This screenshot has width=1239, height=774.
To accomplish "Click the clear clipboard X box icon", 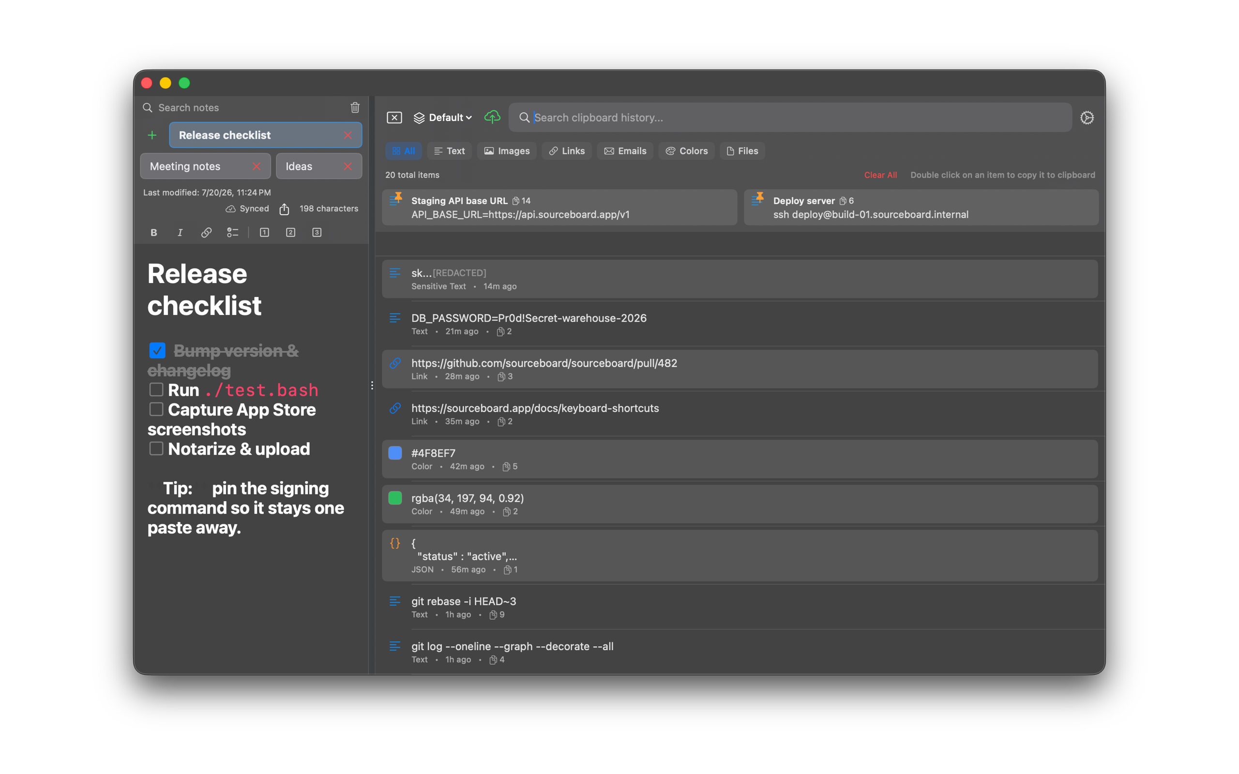I will point(394,118).
